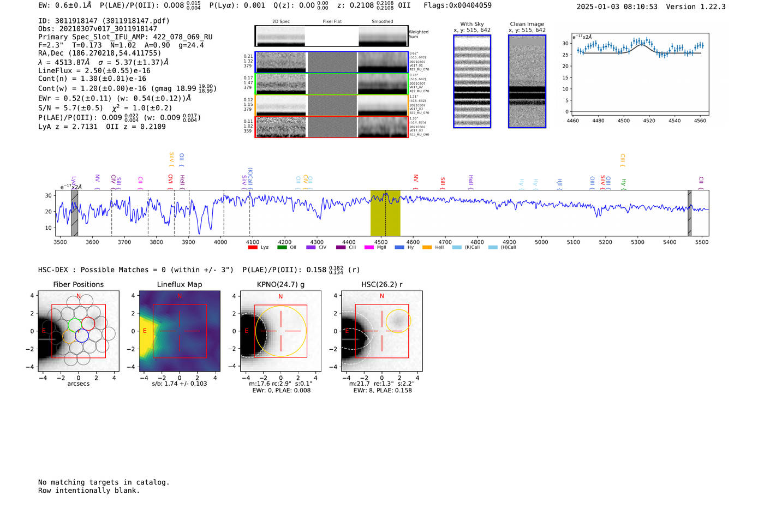
Task: Click the red-bordered fiber Smoothed cutout
Action: click(383, 127)
